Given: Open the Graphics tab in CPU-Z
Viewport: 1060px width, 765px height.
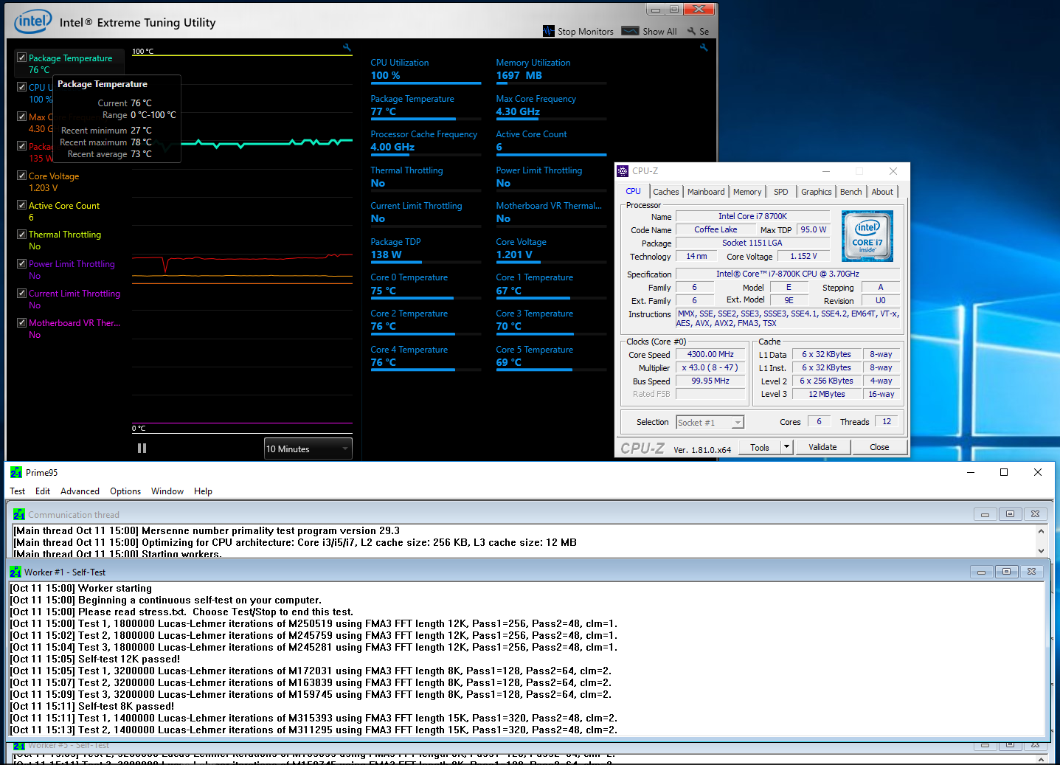Looking at the screenshot, I should click(x=817, y=192).
